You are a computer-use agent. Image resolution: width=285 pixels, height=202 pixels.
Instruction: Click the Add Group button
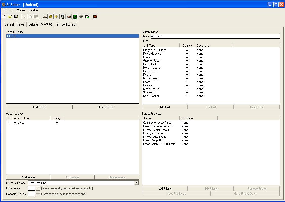[x=39, y=107]
